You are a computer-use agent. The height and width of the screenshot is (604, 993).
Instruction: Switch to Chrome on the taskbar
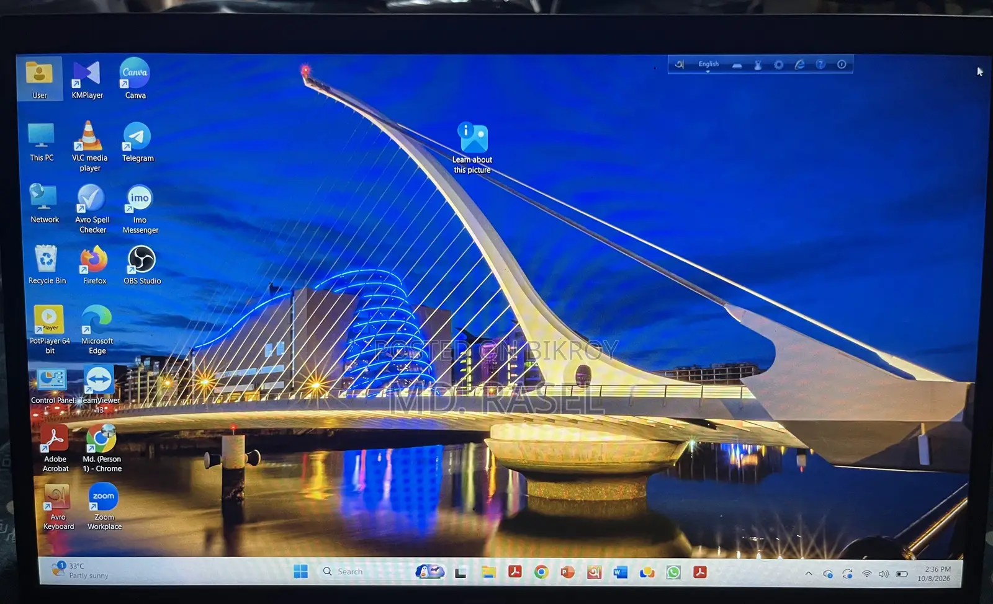(541, 572)
